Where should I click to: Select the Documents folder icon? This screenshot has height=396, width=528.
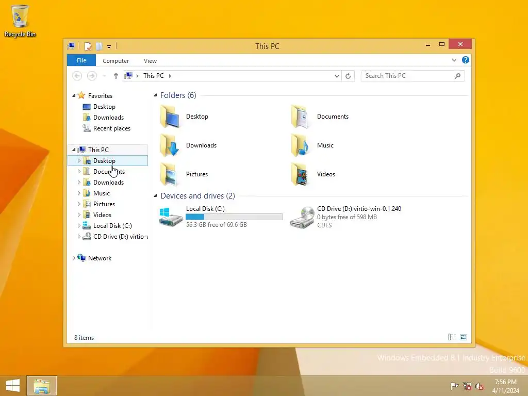[301, 117]
